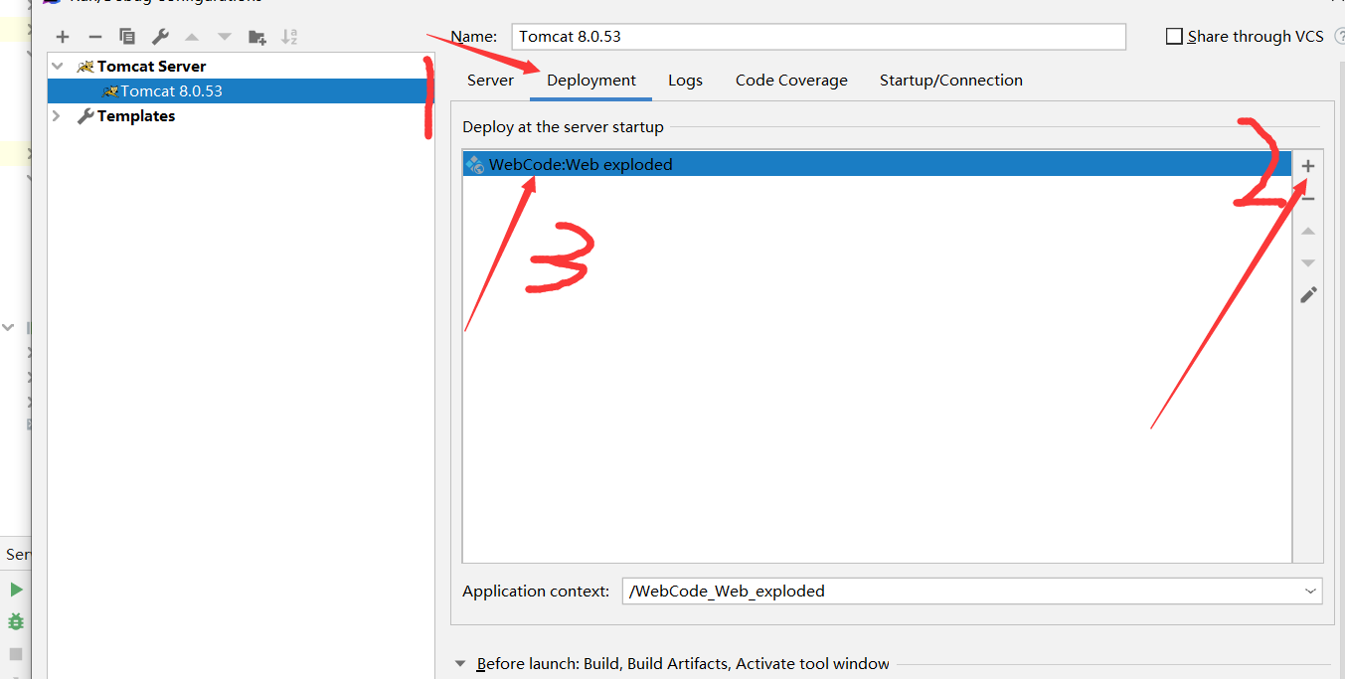This screenshot has height=679, width=1345.
Task: Add a new run configuration
Action: (63, 37)
